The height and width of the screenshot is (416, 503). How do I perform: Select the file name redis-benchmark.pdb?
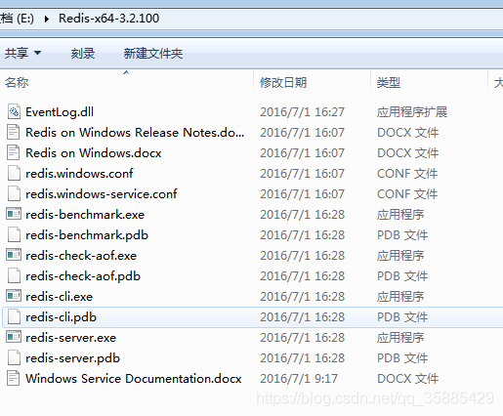point(87,235)
